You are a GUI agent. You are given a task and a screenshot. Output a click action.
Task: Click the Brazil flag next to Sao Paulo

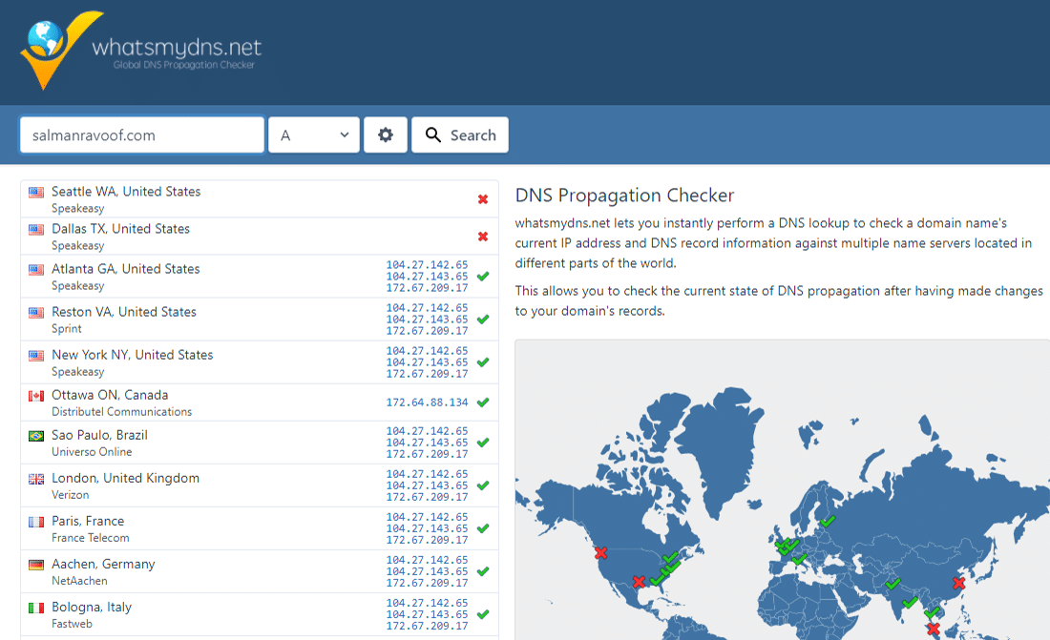tap(35, 438)
